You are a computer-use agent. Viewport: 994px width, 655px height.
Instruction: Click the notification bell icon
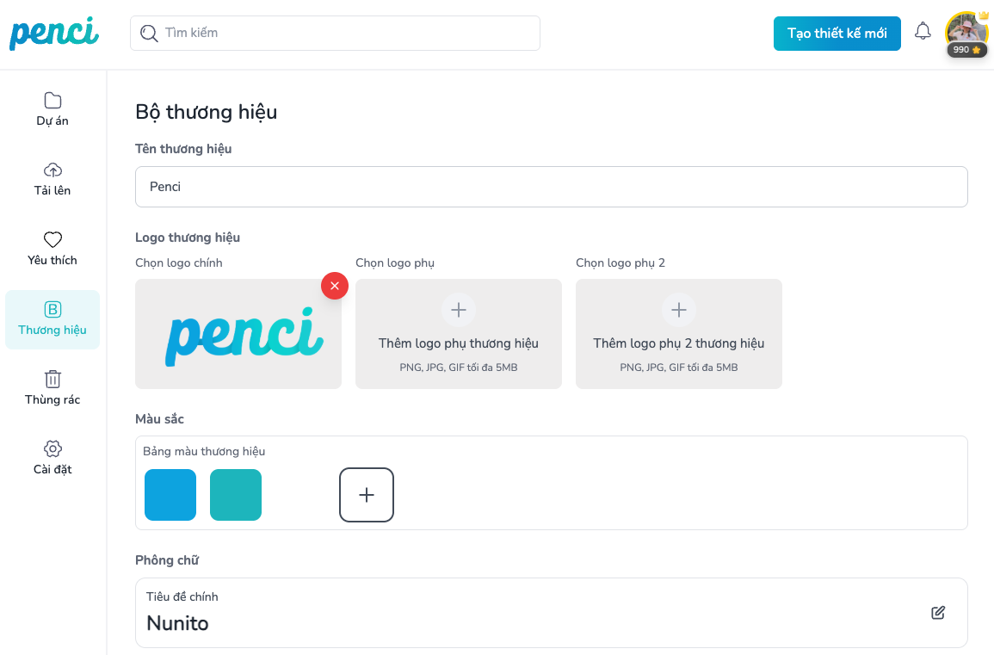coord(923,32)
